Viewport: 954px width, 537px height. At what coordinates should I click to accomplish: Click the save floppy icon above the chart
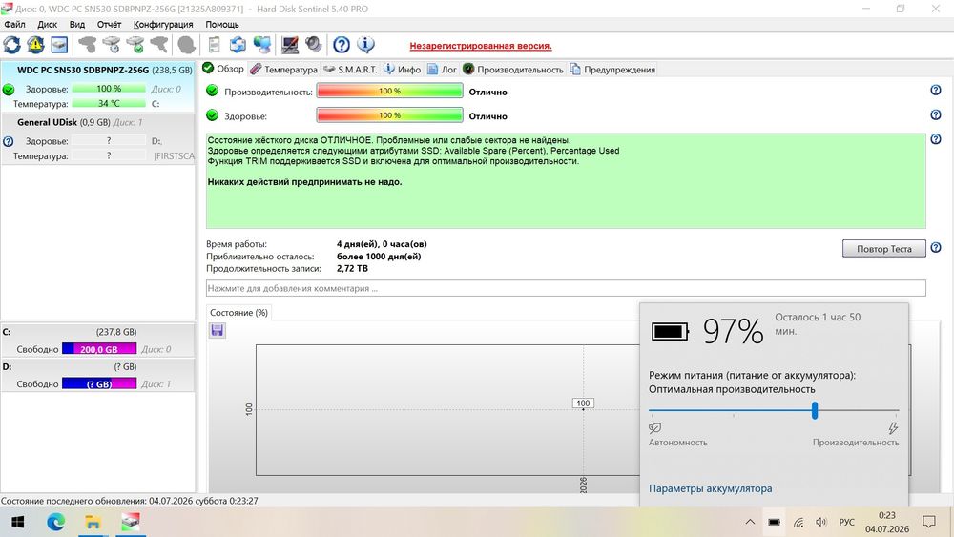(218, 330)
